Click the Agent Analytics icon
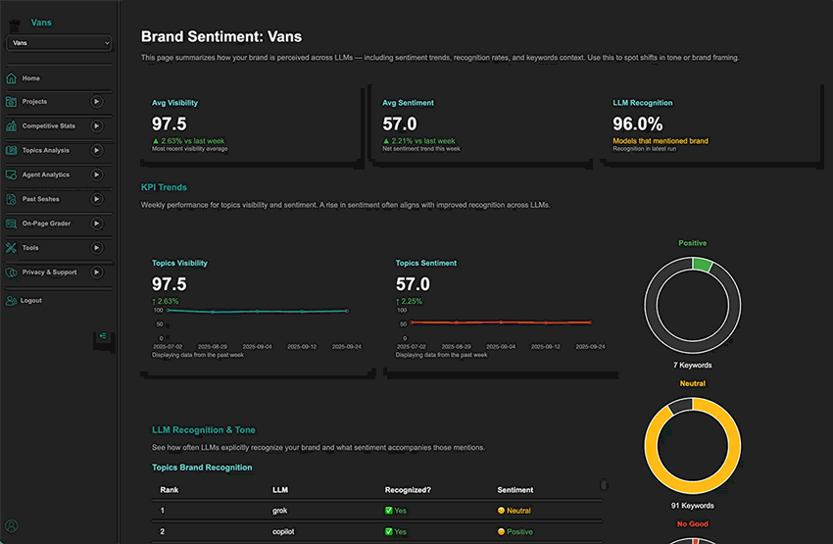Image resolution: width=833 pixels, height=544 pixels. [x=12, y=174]
